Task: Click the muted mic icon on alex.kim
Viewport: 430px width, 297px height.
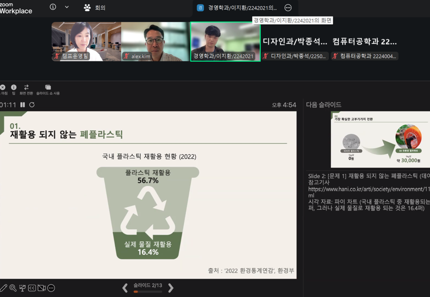Action: coord(126,56)
